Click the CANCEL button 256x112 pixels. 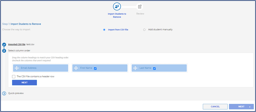click(x=215, y=107)
